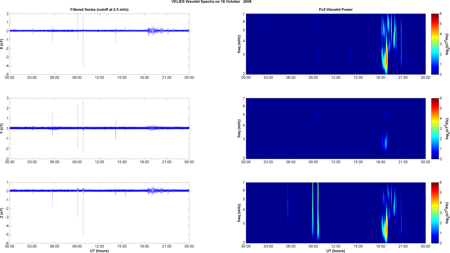The width and height of the screenshot is (450, 253).
Task: Click the '0' tick label on the bottom colorbar
Action: tap(441, 243)
